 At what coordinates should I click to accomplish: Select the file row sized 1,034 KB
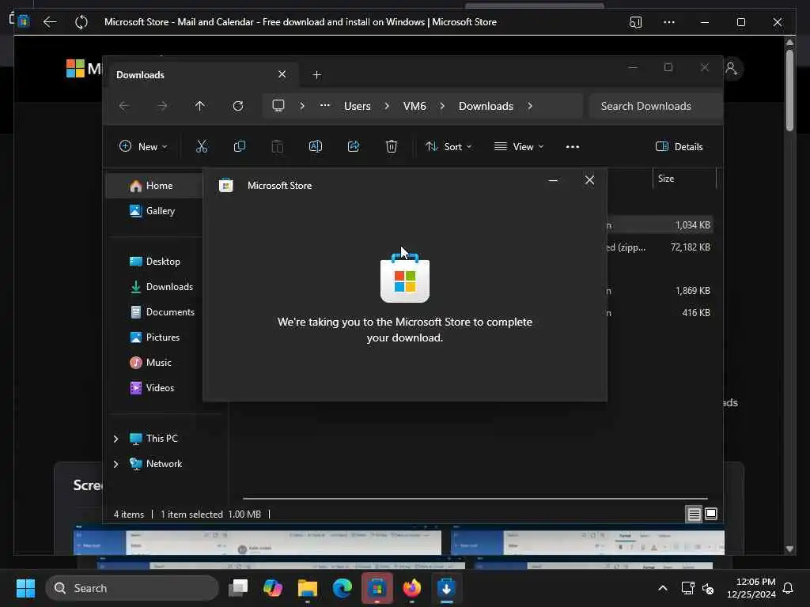point(660,225)
